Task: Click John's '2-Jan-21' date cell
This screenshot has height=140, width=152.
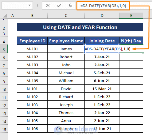Action: click(x=102, y=65)
